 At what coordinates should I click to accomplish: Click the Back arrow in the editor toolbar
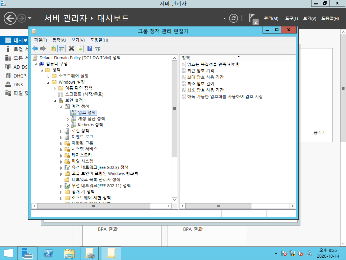(x=35, y=49)
